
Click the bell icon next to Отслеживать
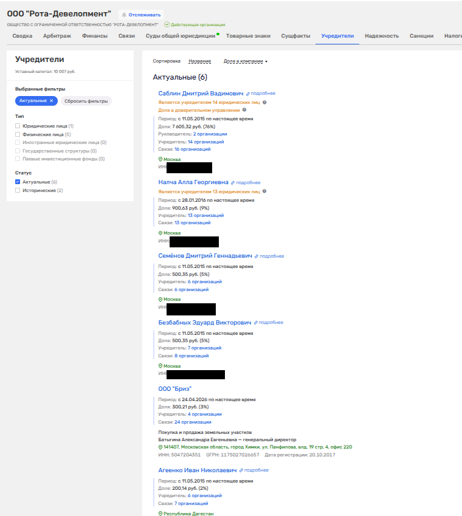coord(124,15)
